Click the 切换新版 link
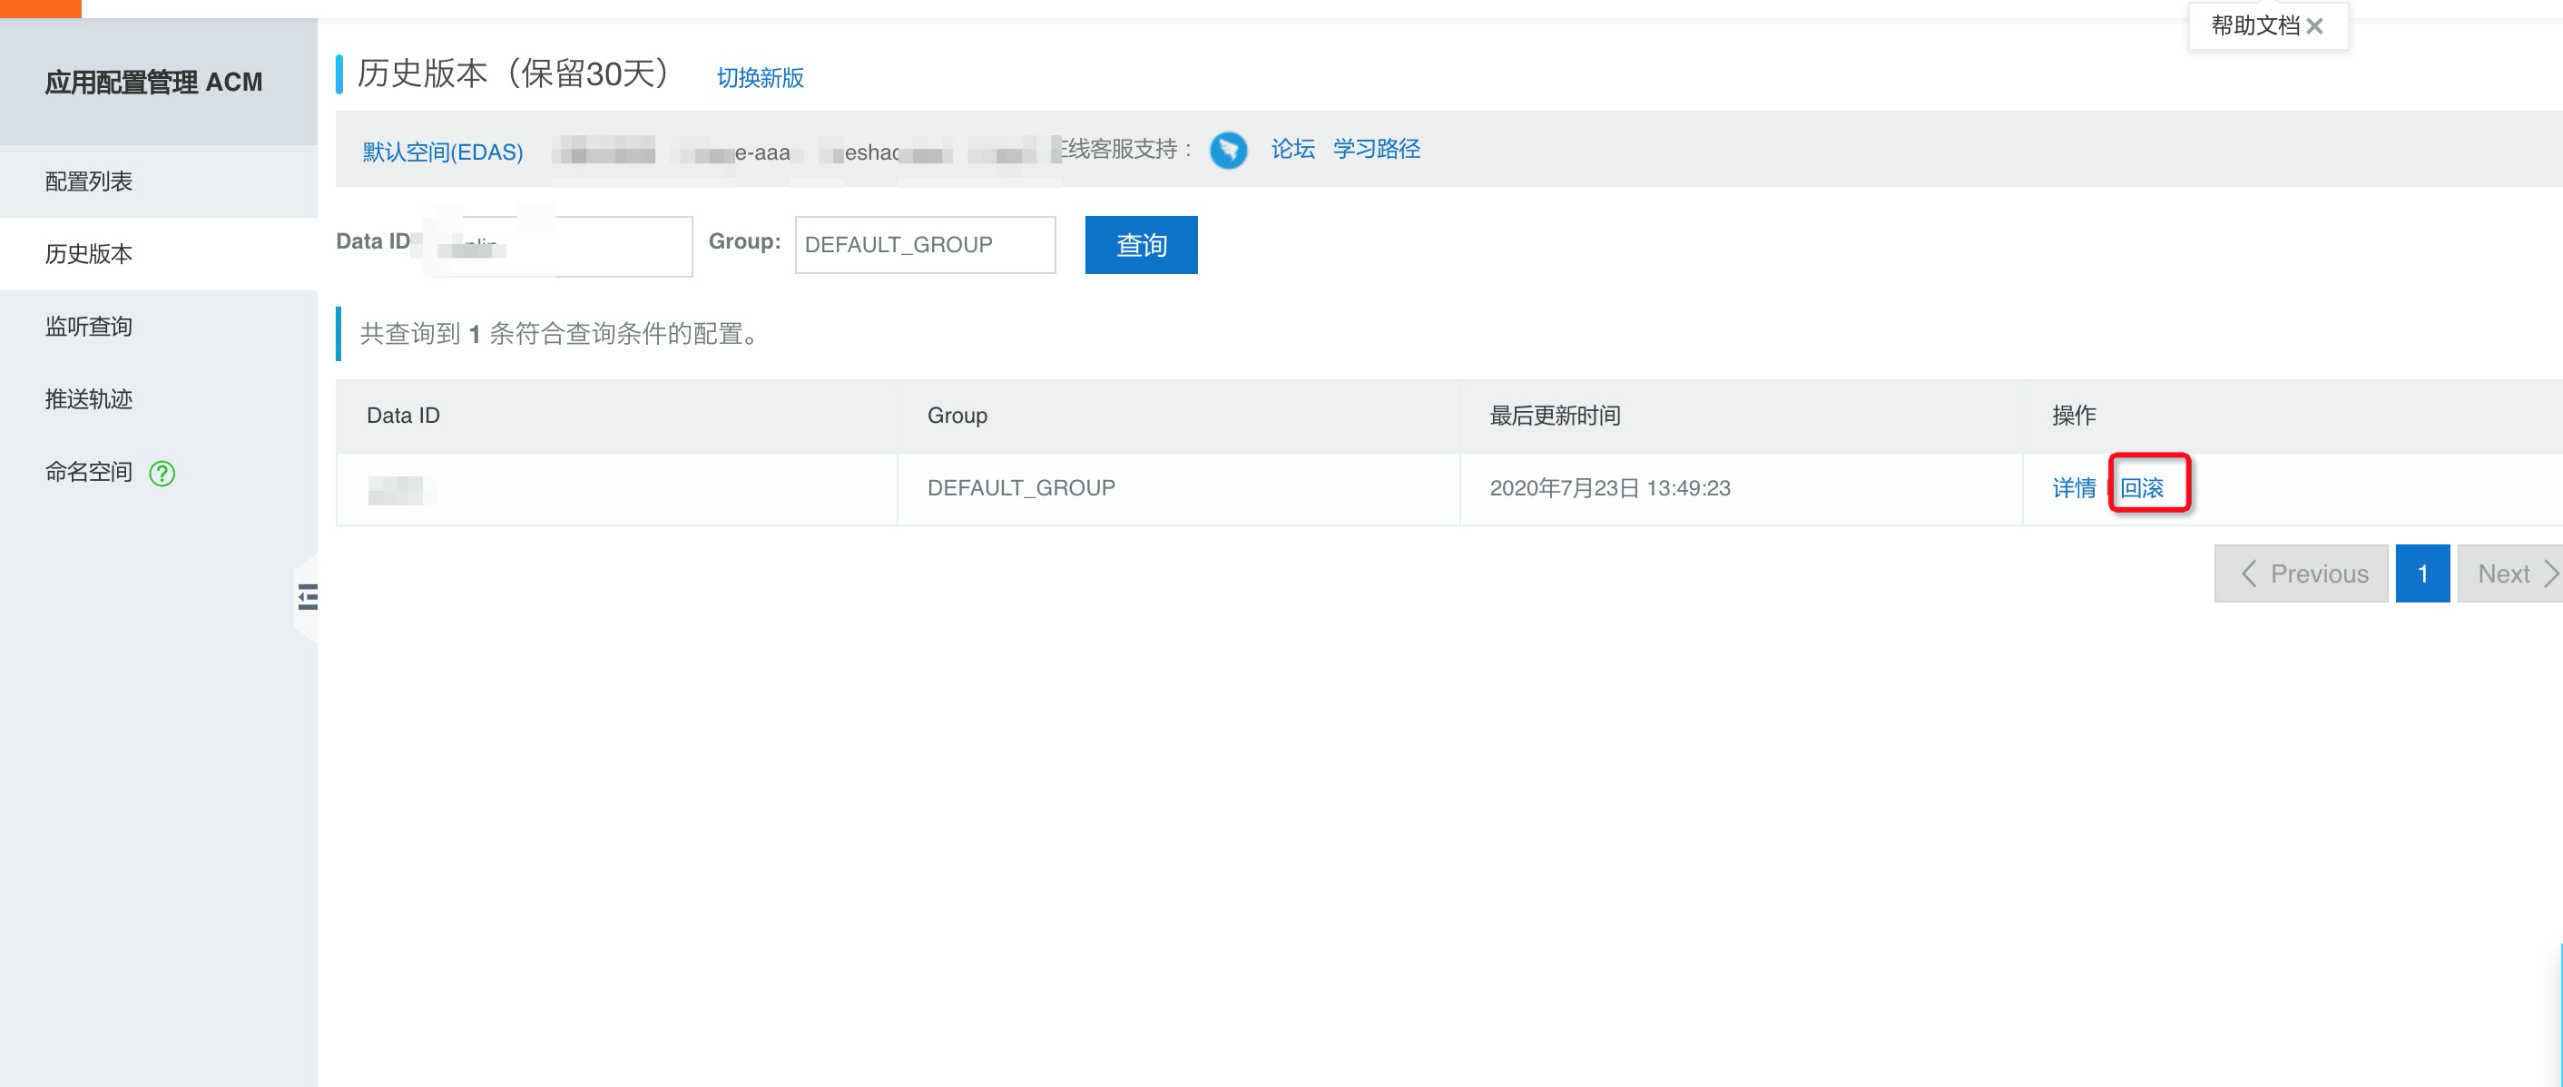 tap(761, 77)
